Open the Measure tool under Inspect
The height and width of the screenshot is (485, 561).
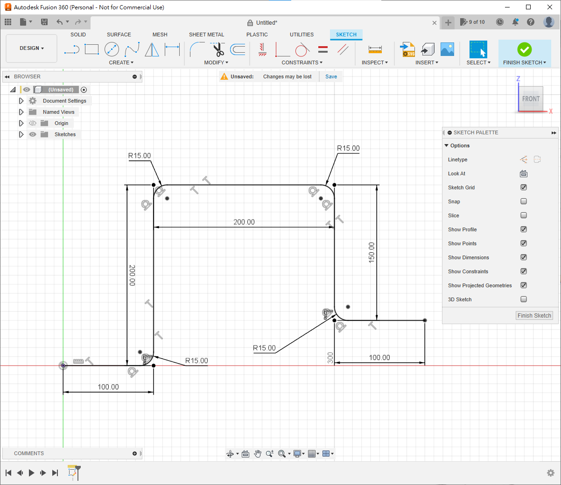tap(375, 49)
